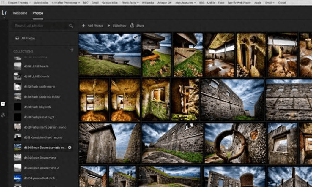Toggle the checkmark on the first photo
Screen dimensions: 312x187
[135, 37]
